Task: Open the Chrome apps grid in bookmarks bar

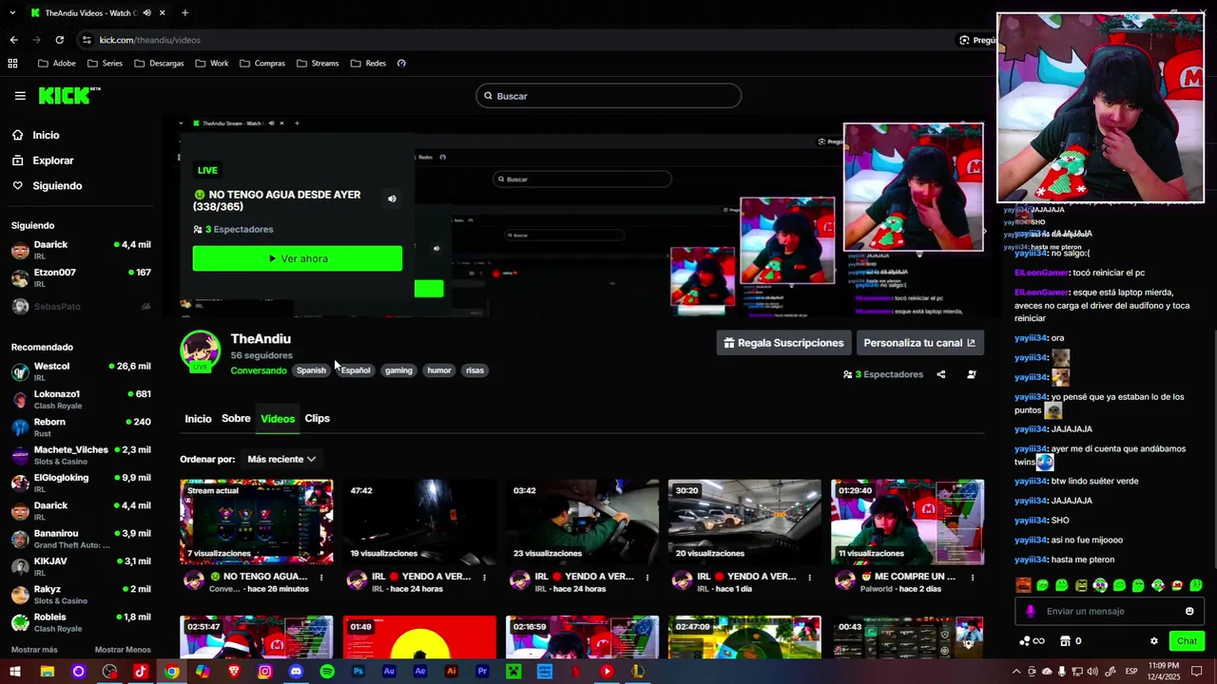Action: (12, 64)
